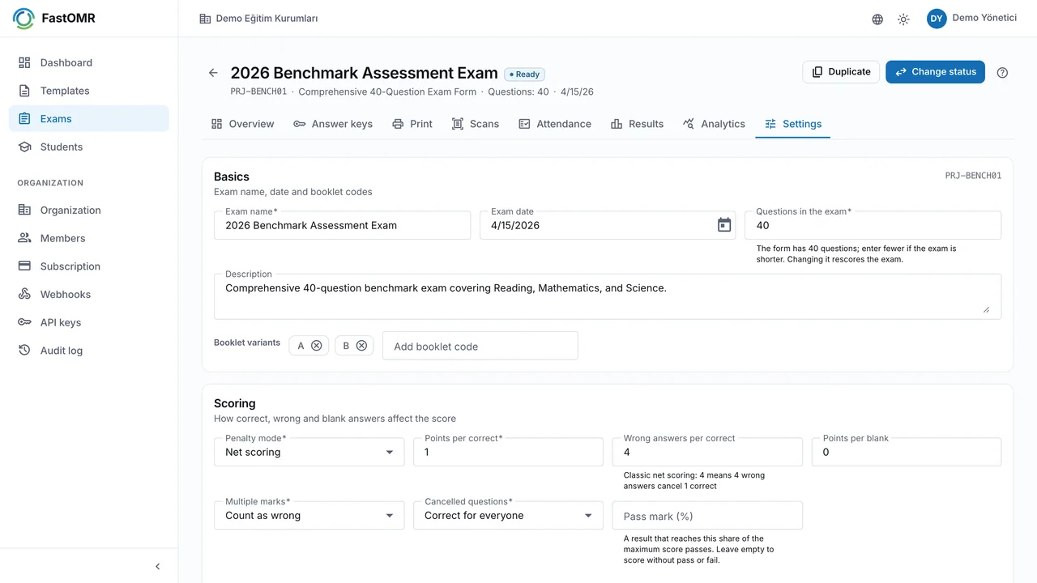
Task: Click the Wrong answers per correct field
Action: 707,452
